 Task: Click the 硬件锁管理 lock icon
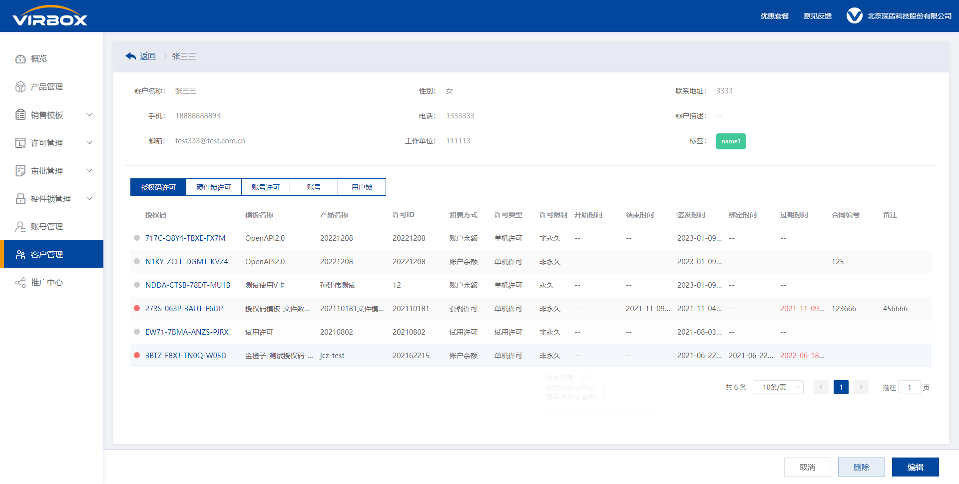coord(20,199)
